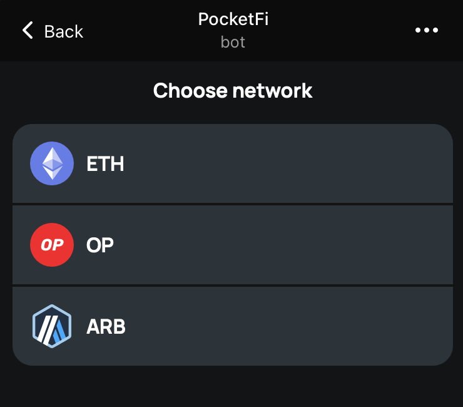Select the OP network label

[100, 245]
